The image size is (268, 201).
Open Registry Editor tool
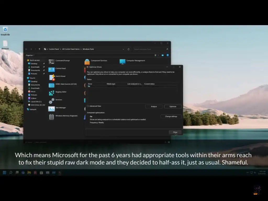click(x=57, y=93)
